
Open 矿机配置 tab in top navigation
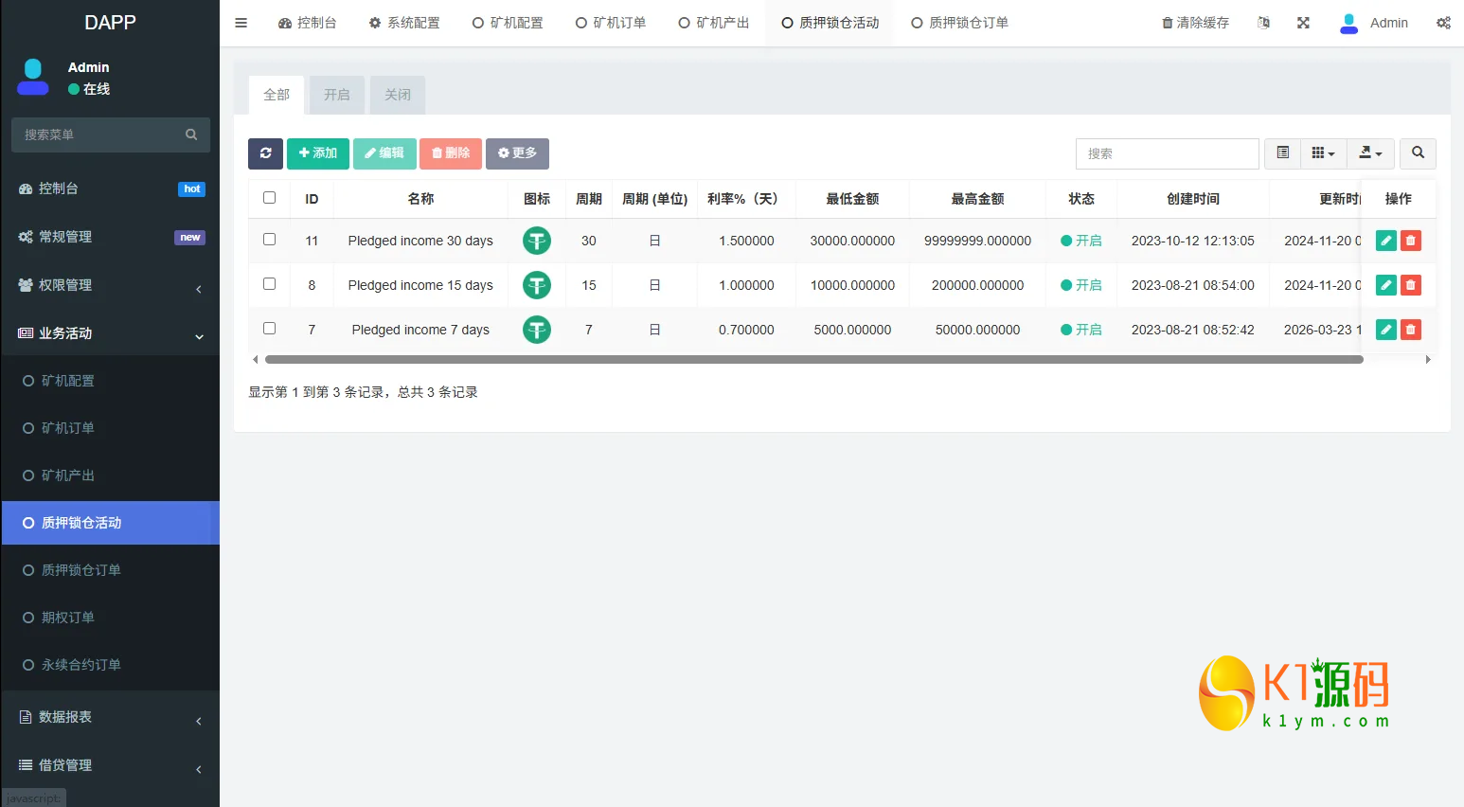[x=508, y=23]
